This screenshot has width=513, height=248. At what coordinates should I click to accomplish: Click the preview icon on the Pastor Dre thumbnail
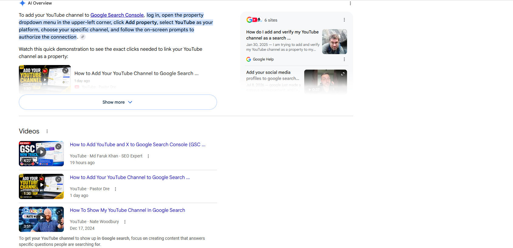(58, 179)
